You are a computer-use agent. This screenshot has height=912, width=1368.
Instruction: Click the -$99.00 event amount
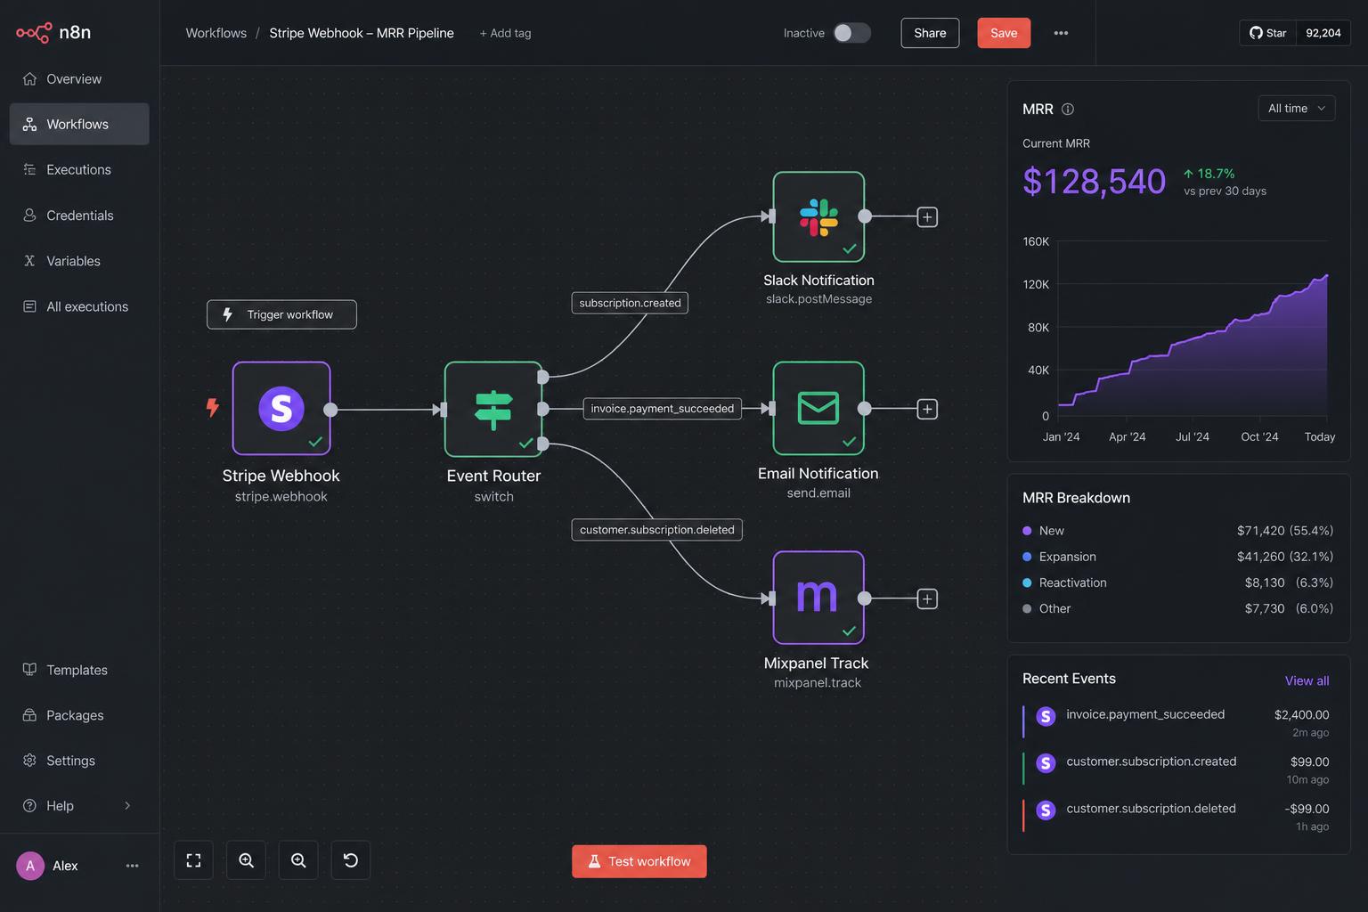click(x=1307, y=809)
